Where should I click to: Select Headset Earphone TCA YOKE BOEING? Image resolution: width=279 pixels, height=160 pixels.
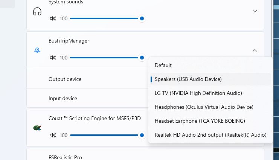(x=200, y=121)
